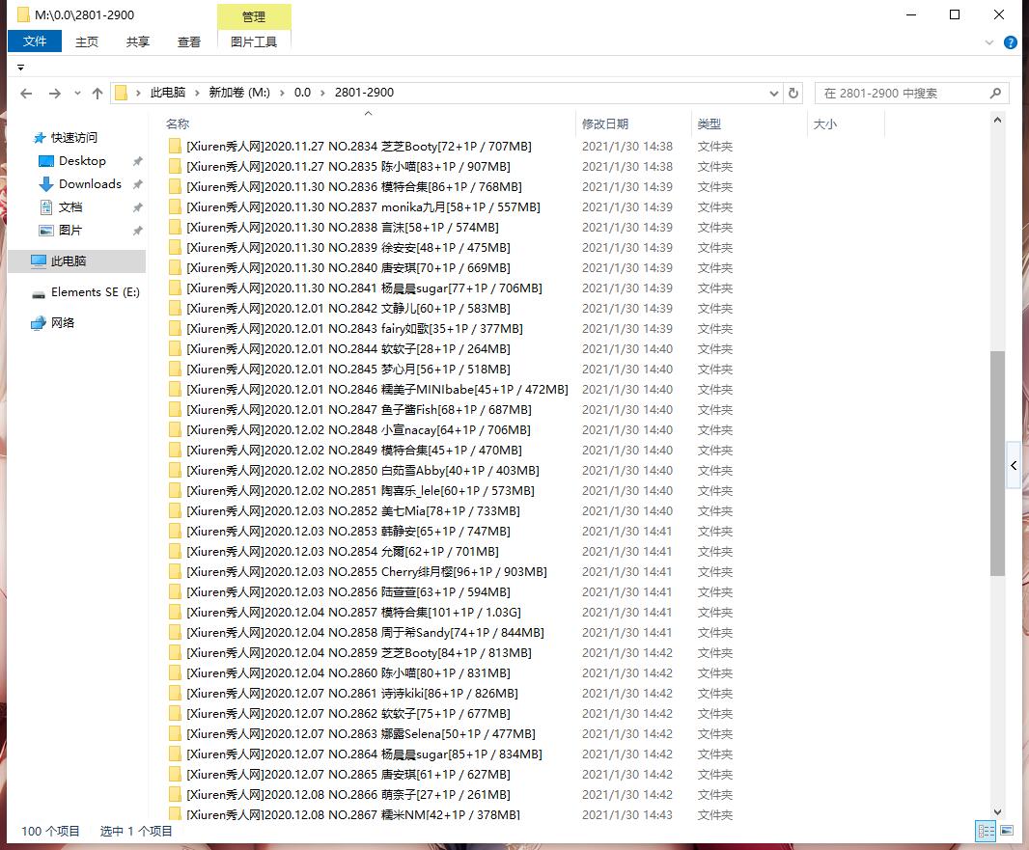
Task: Select 此电脑 in navigation pane
Action: (77, 261)
